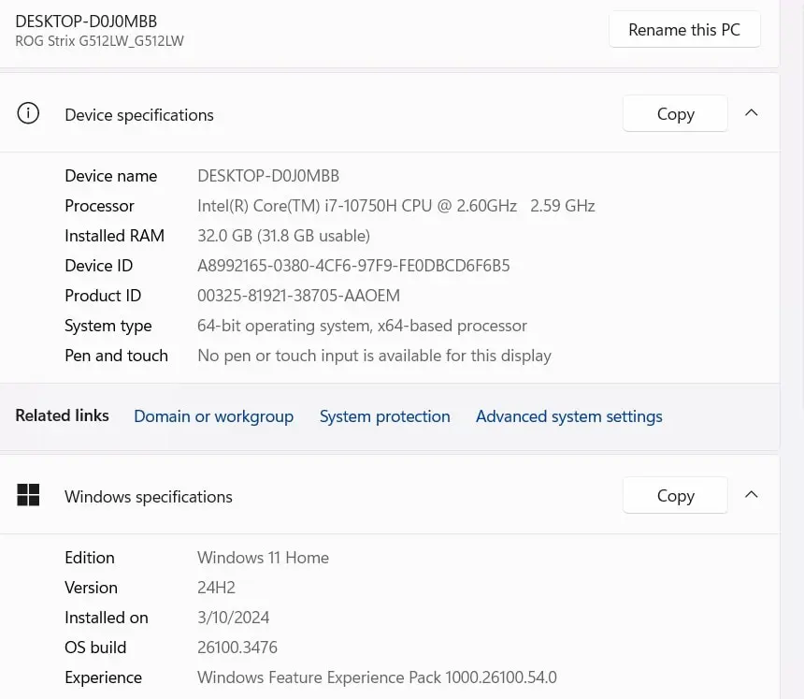Click the Windows specifications heading
Viewport: 804px width, 699px height.
pyautogui.click(x=149, y=497)
